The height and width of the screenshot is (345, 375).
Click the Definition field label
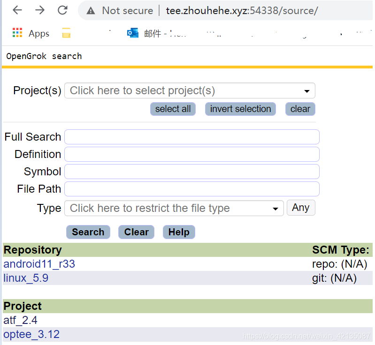click(38, 154)
